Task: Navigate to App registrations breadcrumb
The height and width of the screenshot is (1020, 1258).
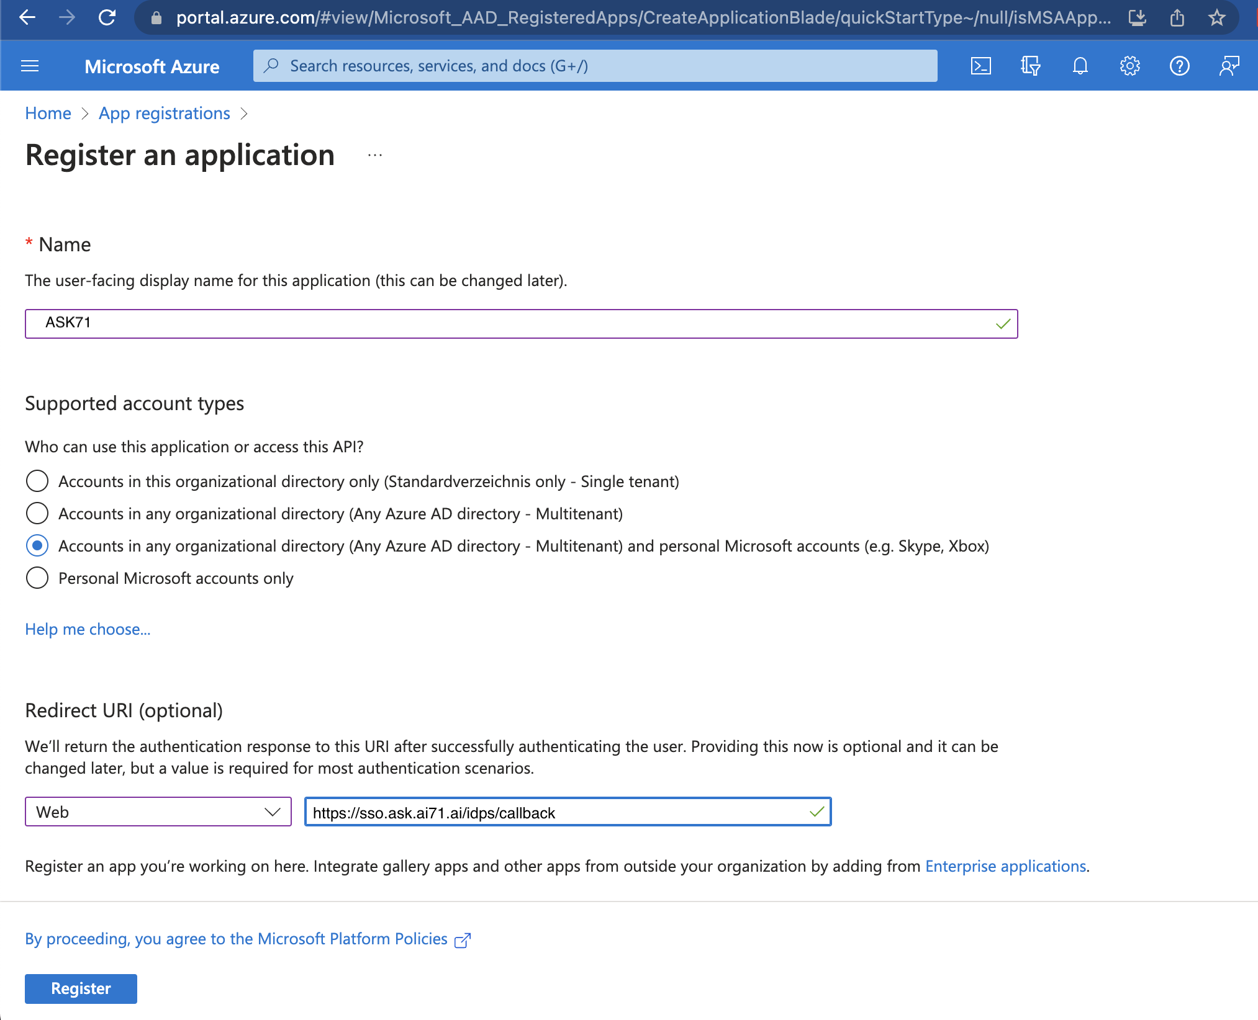Action: pos(165,114)
